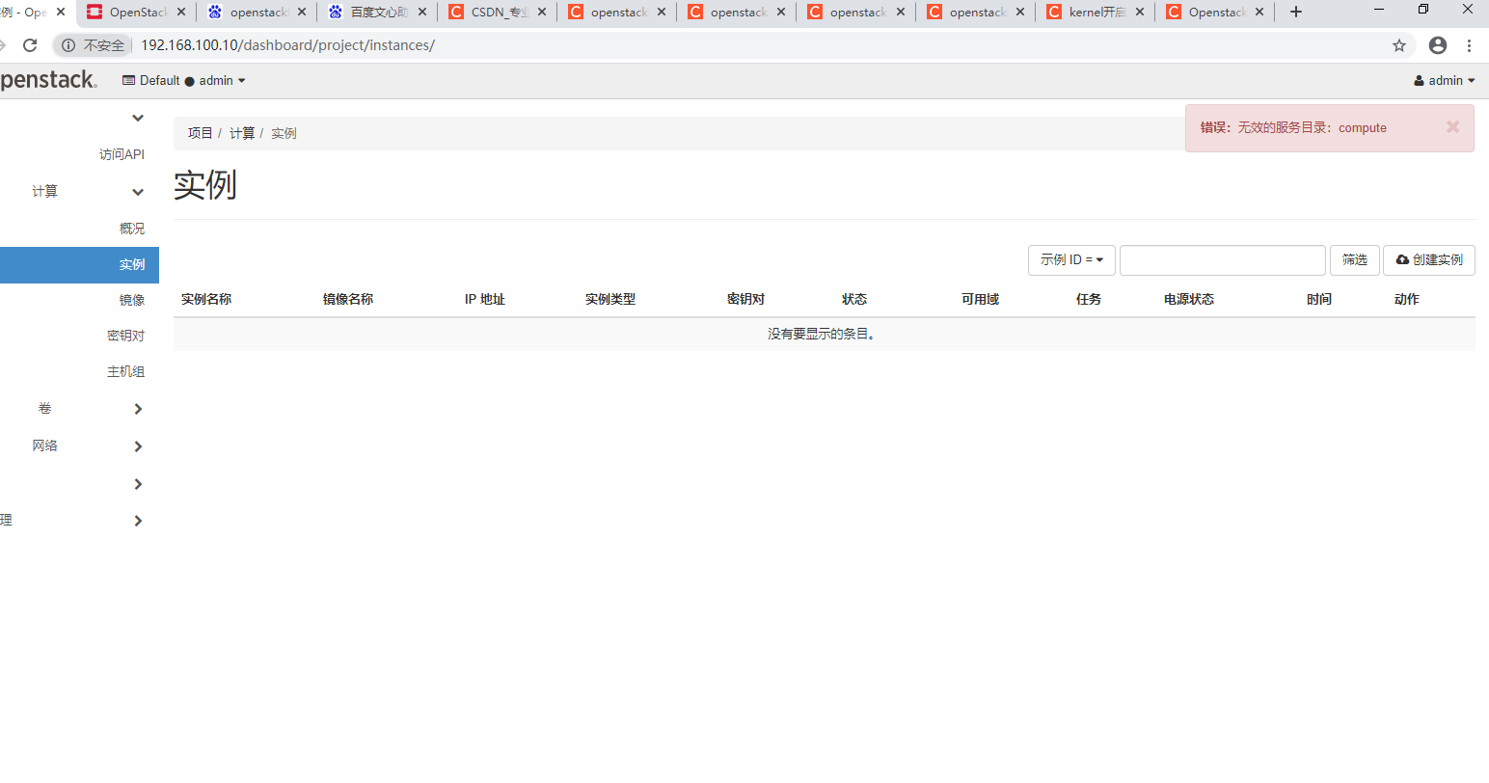Image resolution: width=1489 pixels, height=783 pixels.
Task: Close the kernel开启 tab
Action: (1140, 12)
